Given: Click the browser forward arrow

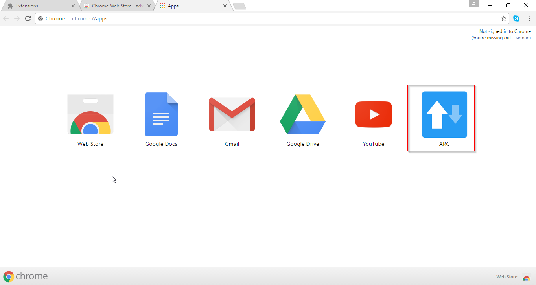Looking at the screenshot, I should click(x=17, y=18).
